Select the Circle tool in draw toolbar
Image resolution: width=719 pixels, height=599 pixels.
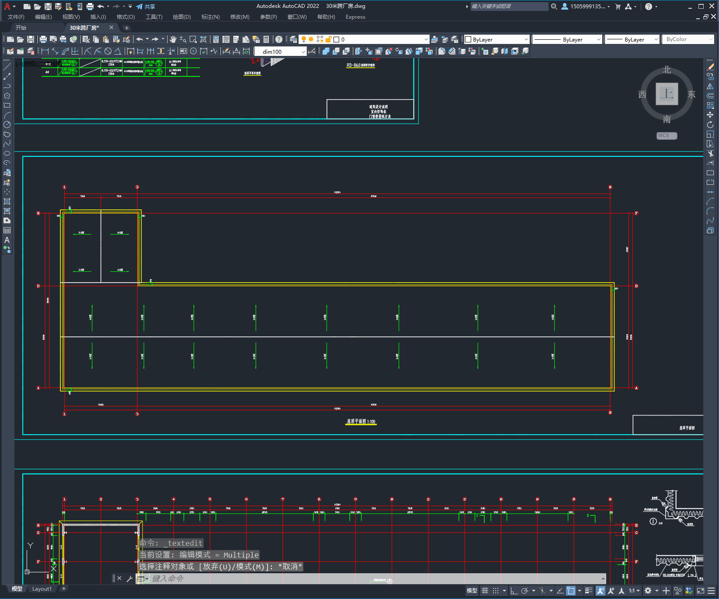click(x=7, y=125)
